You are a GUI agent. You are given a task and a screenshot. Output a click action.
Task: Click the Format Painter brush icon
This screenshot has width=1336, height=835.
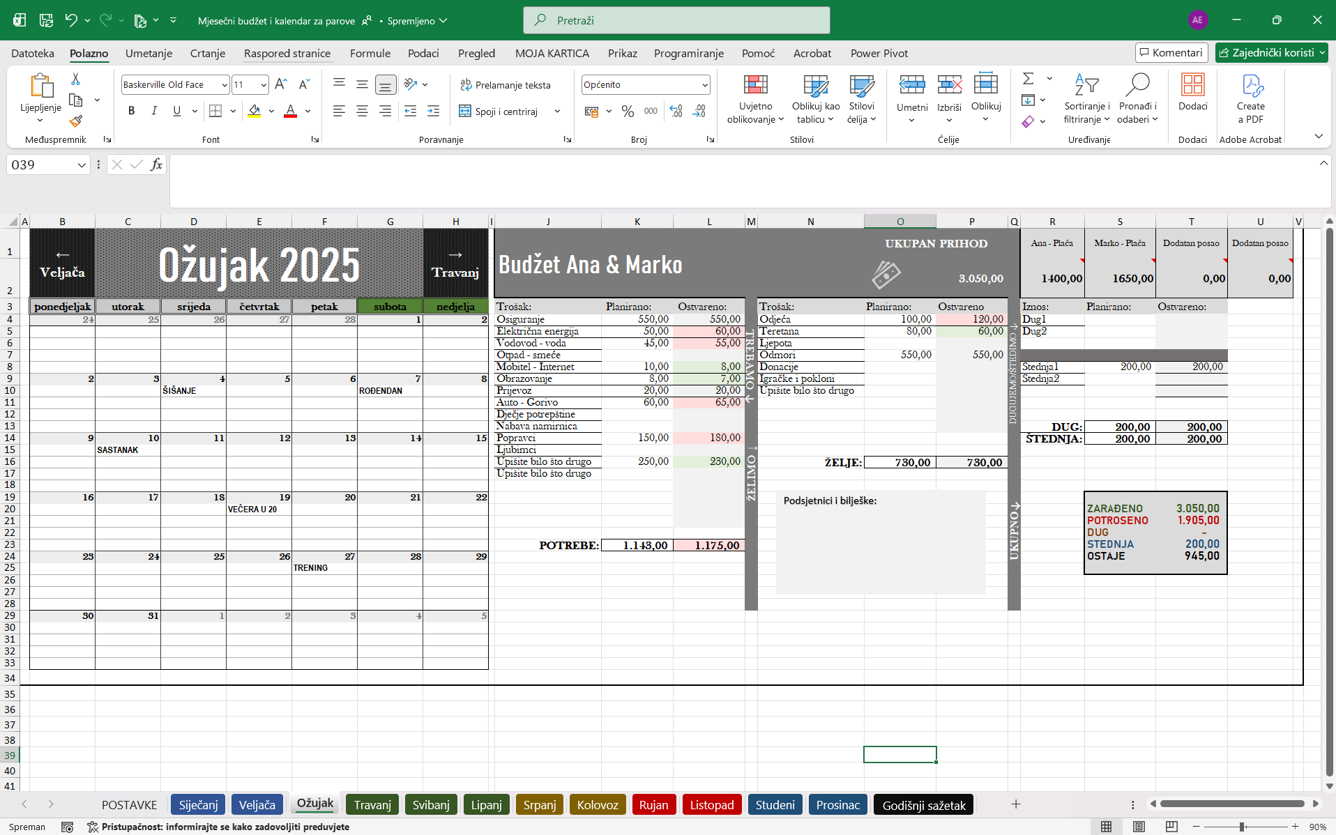point(75,121)
